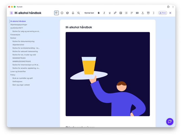Screen dimensions: 182x136
Task: Click the document title in header
Action: coord(28,13)
